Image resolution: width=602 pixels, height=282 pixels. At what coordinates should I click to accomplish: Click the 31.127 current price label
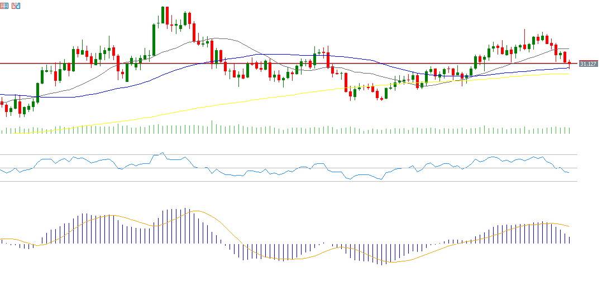(588, 64)
